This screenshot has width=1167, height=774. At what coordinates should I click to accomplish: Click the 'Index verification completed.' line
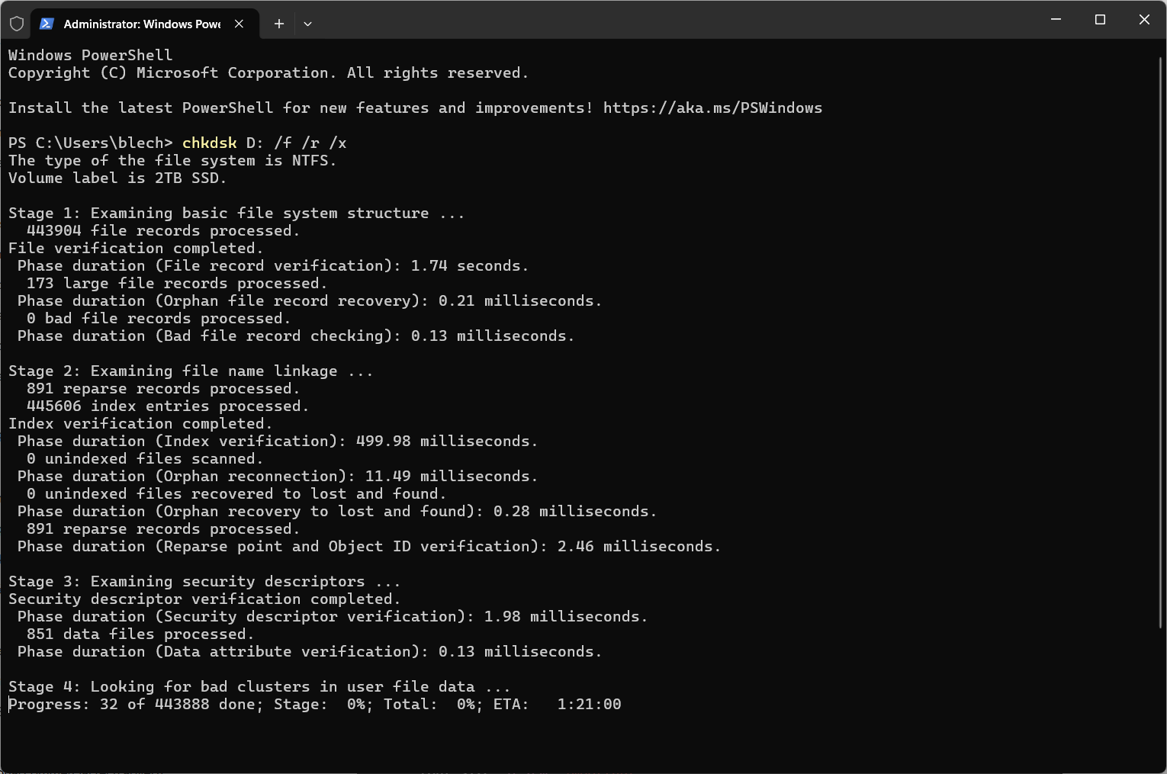pyautogui.click(x=140, y=423)
